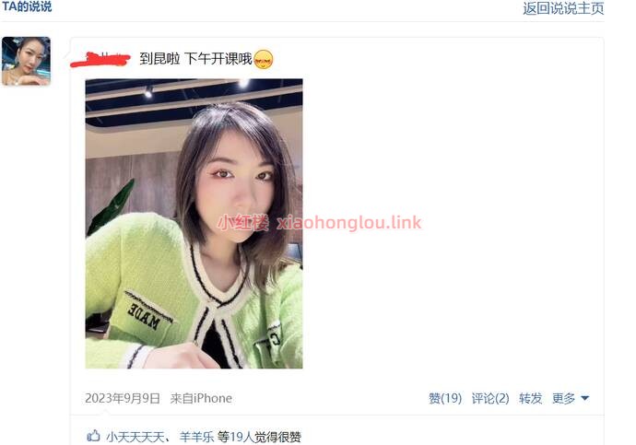Click the 来自iPhone source label
The height and width of the screenshot is (445, 636).
(201, 398)
